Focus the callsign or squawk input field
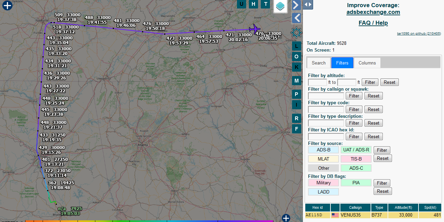 tap(326, 96)
